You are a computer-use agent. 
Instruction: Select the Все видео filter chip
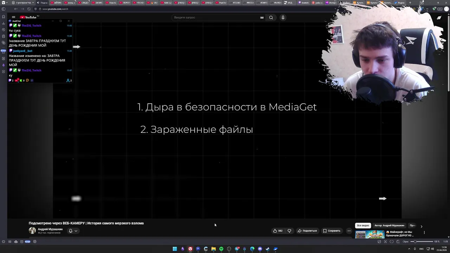(x=363, y=226)
